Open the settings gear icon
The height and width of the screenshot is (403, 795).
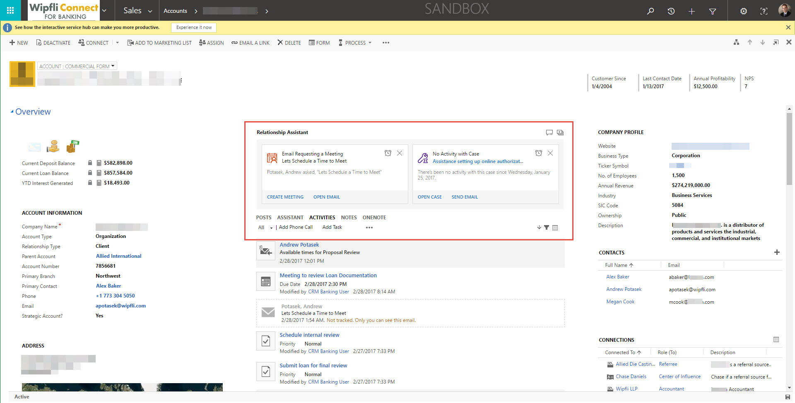click(744, 11)
